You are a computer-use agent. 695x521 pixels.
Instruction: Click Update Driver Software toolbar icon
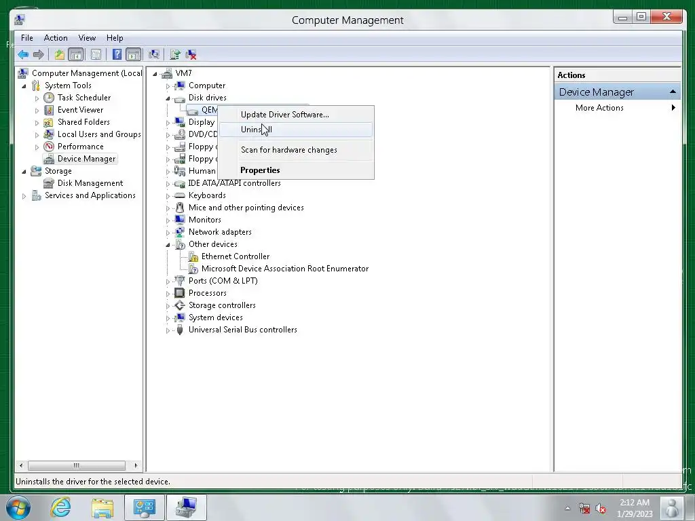coord(176,54)
